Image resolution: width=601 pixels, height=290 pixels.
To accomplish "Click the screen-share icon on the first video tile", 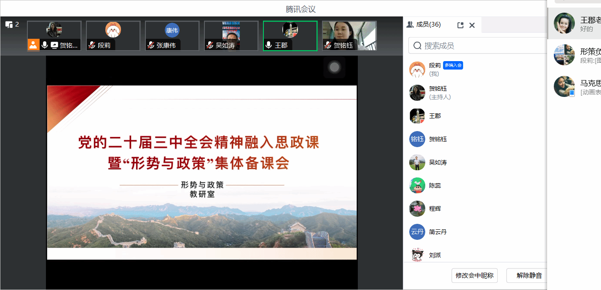I will pyautogui.click(x=54, y=45).
